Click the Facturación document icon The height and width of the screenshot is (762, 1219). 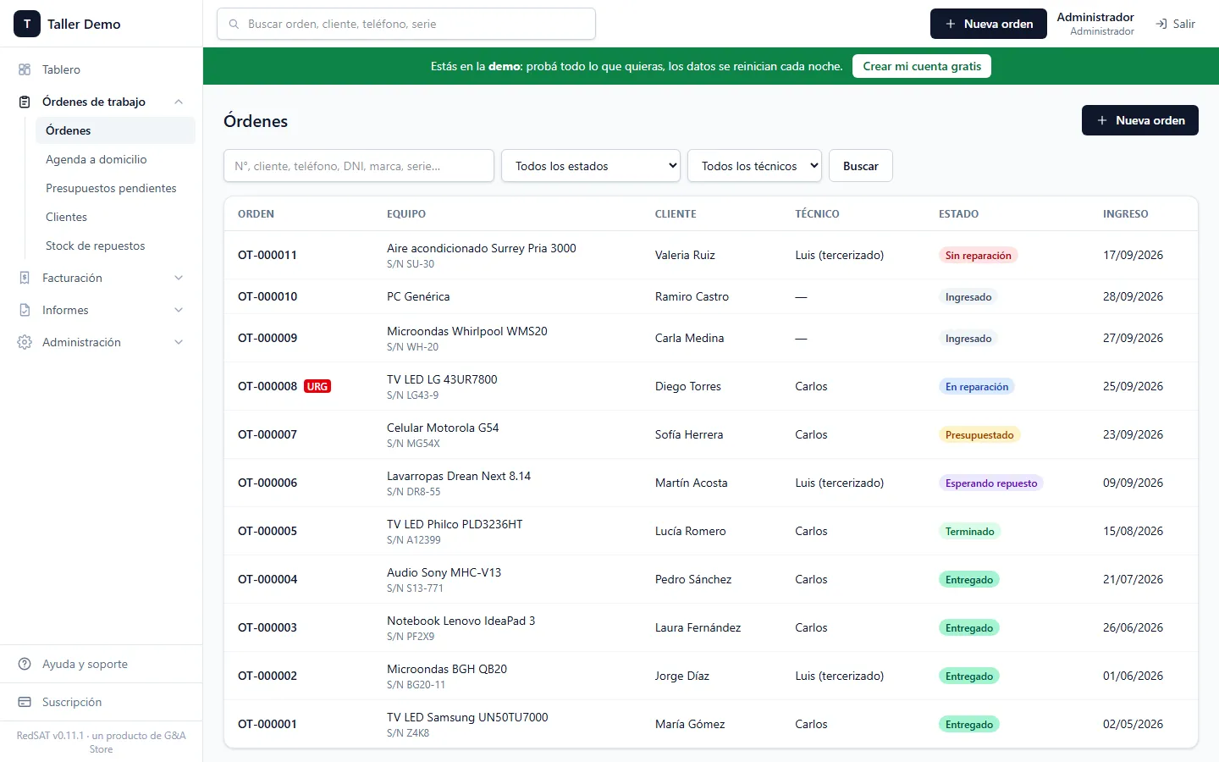[25, 278]
